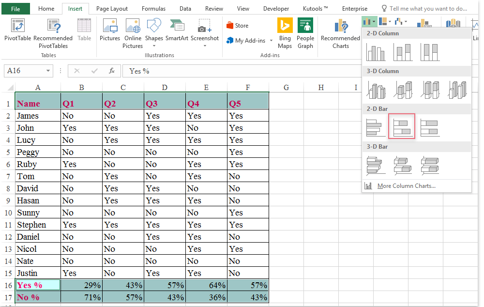Screen dimensions: 484x307
Task: Click Tell me what you want to do
Action: pos(428,8)
